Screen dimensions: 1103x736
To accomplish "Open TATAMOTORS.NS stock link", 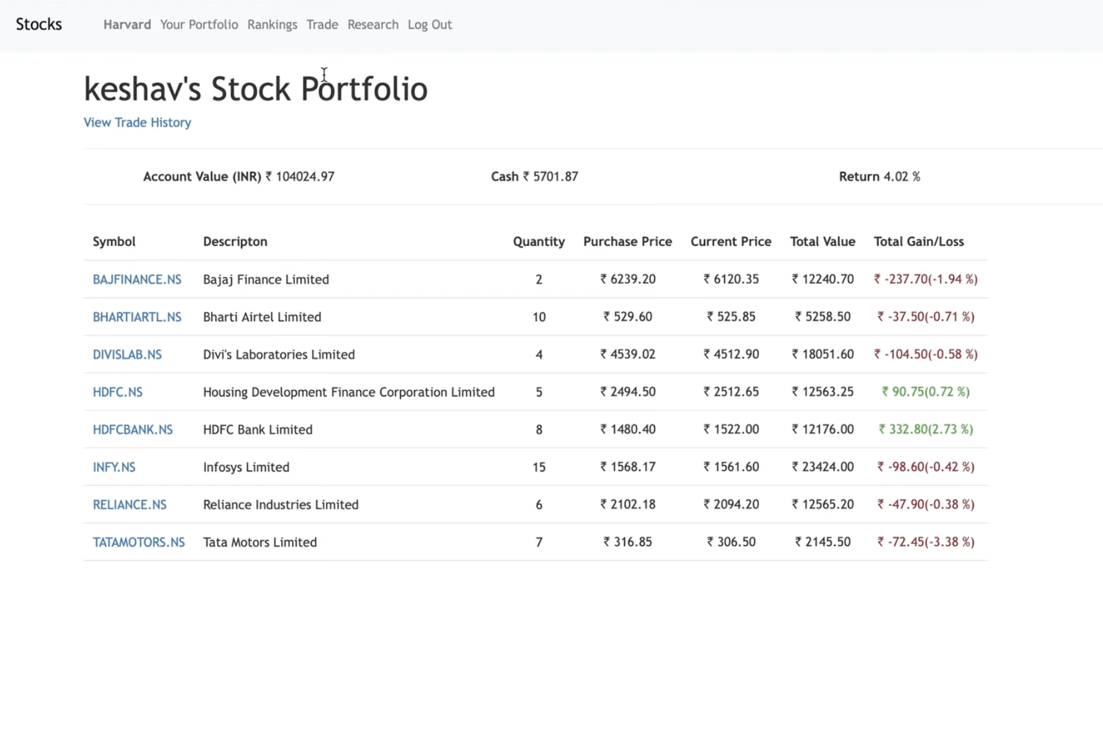I will pyautogui.click(x=139, y=542).
